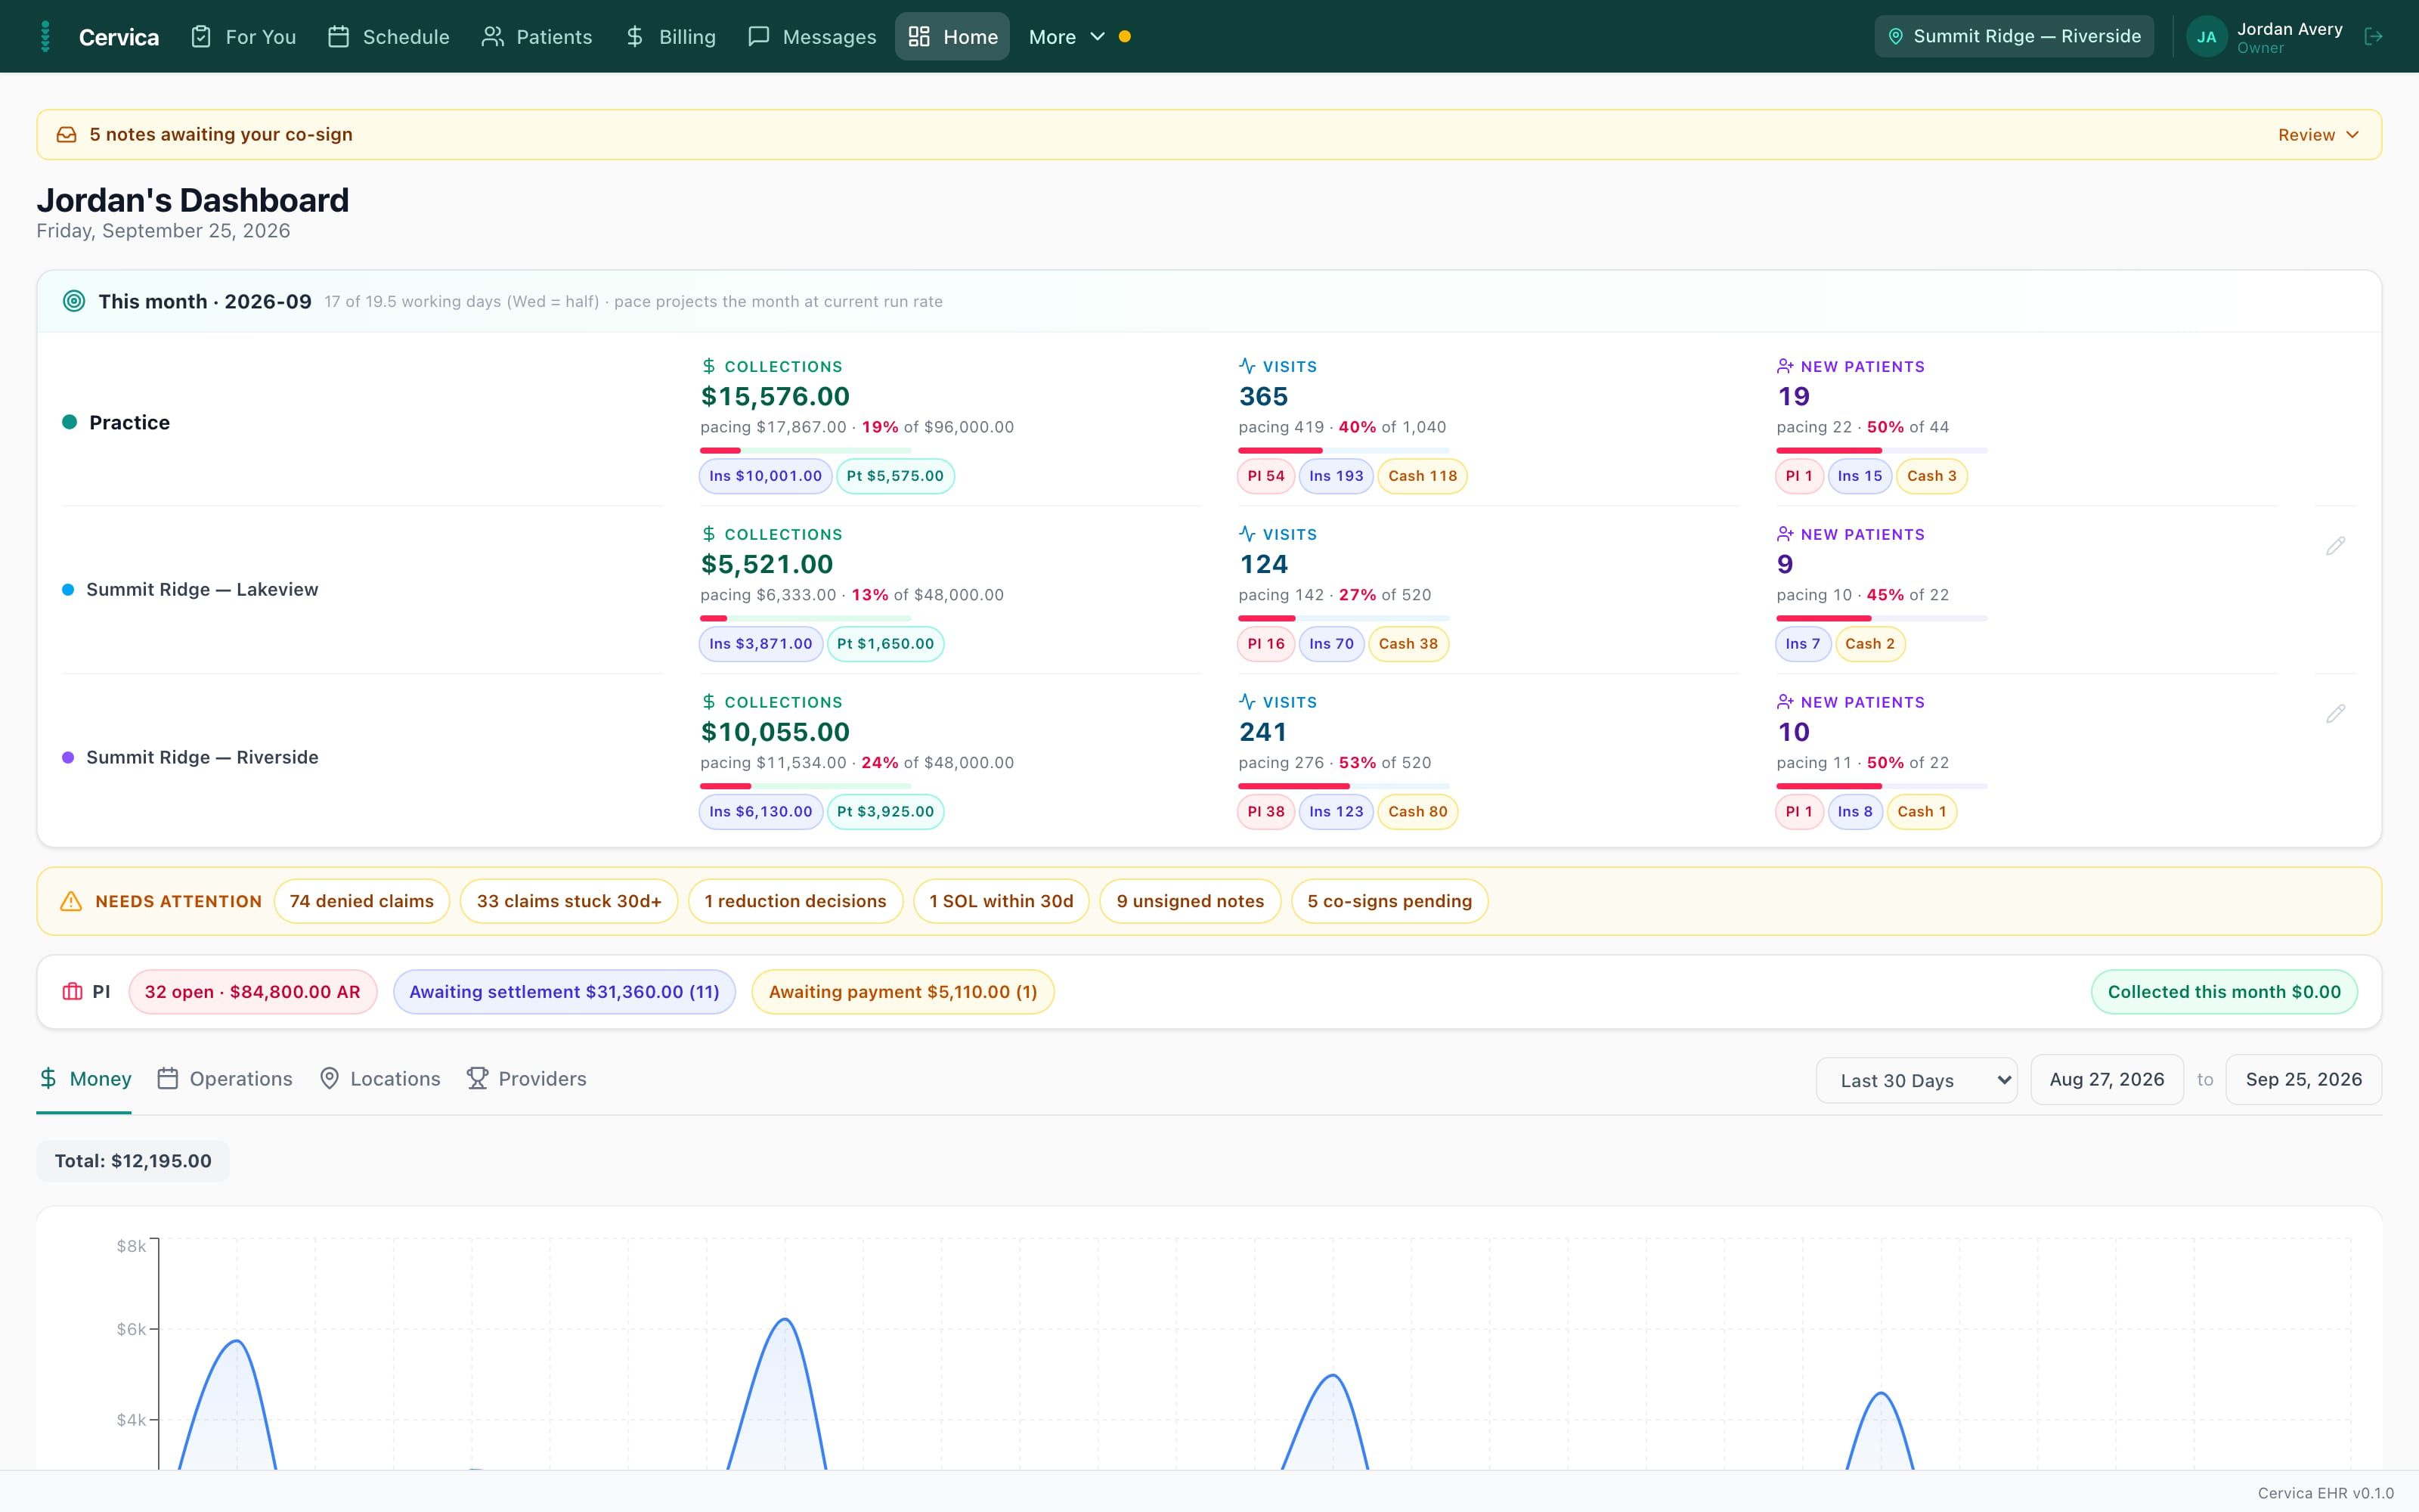Screen dimensions: 2419x1512
Task: Click Collected this month $0.00 pill
Action: pos(2224,992)
